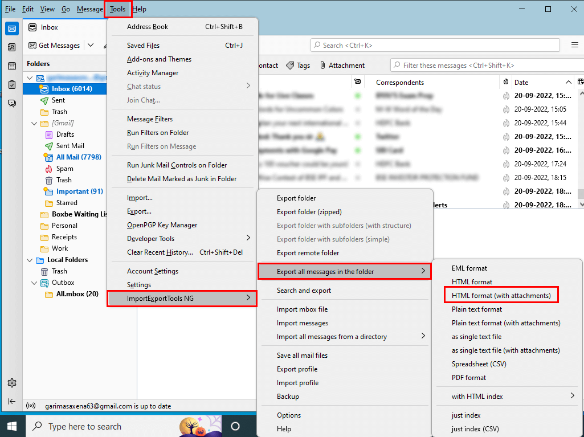Toggle the Tags quick filter

[298, 66]
